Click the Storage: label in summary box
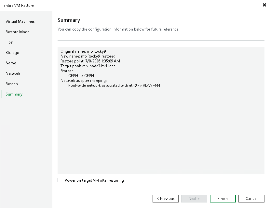270x208 pixels. [68, 71]
